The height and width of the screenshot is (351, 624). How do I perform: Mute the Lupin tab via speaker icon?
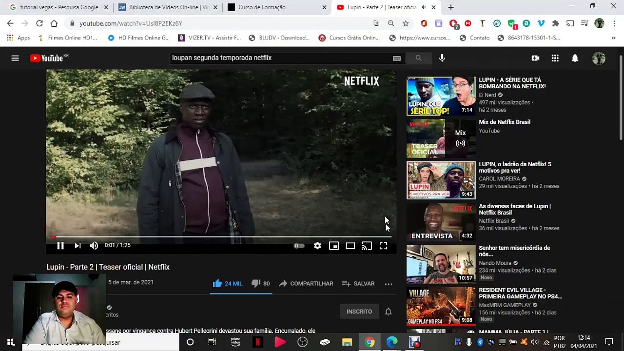(424, 7)
